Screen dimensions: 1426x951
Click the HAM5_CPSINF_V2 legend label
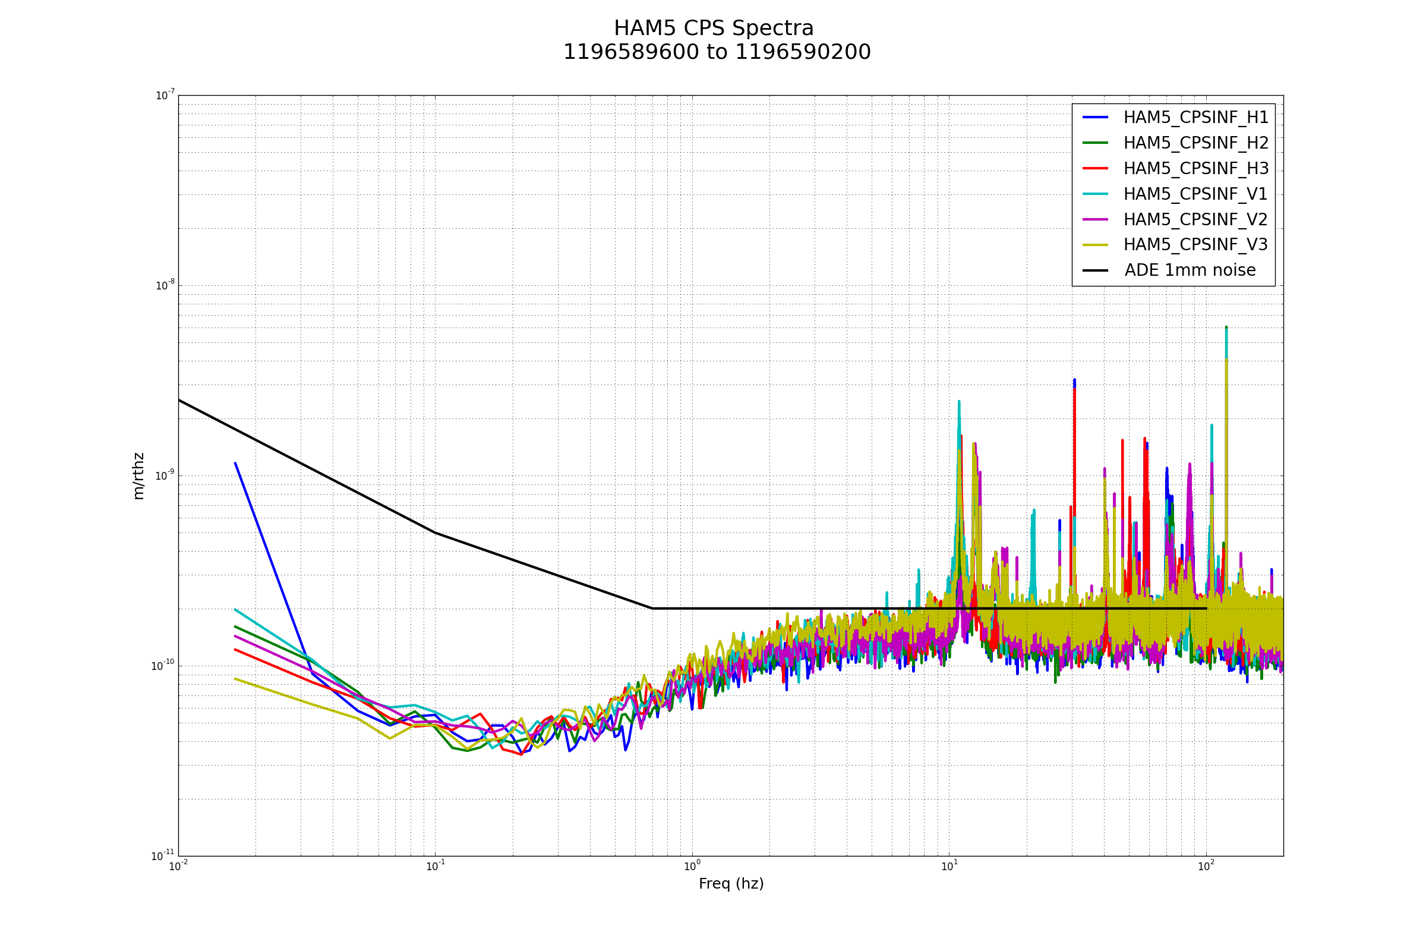pyautogui.click(x=1195, y=219)
